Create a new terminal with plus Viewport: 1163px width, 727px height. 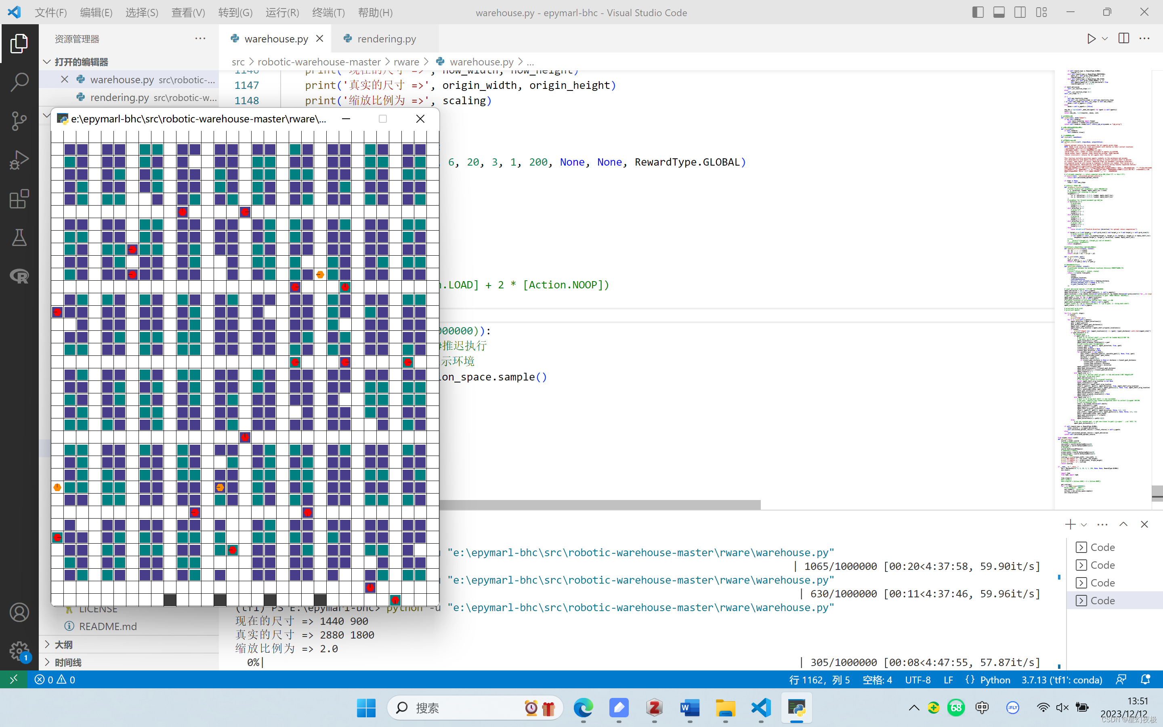click(1070, 524)
